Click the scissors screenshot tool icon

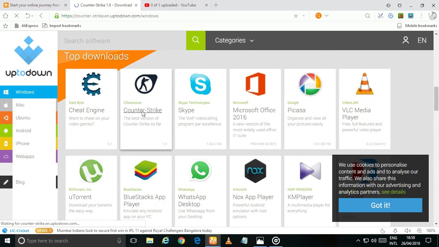(381, 16)
